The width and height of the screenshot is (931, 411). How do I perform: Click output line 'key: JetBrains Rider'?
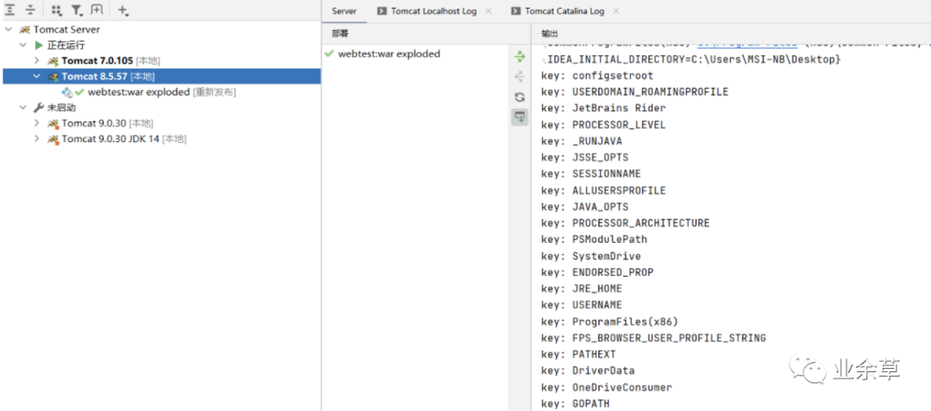click(x=603, y=109)
